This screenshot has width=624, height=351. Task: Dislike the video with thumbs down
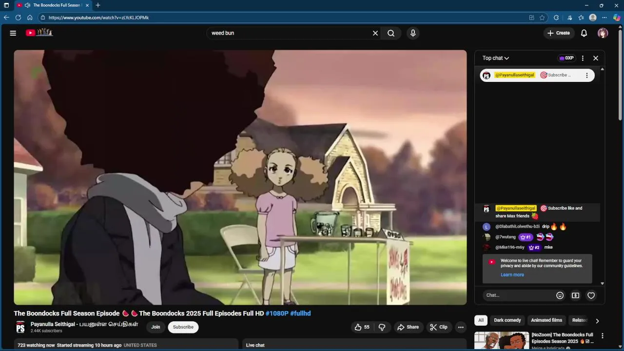pyautogui.click(x=382, y=327)
